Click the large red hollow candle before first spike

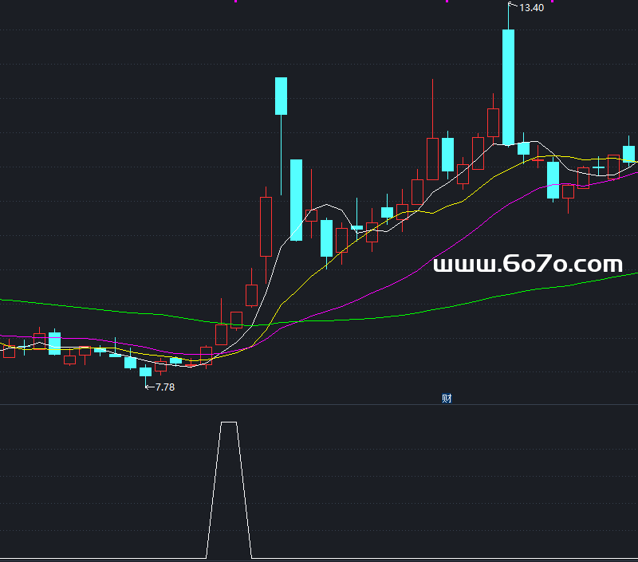[x=266, y=226]
